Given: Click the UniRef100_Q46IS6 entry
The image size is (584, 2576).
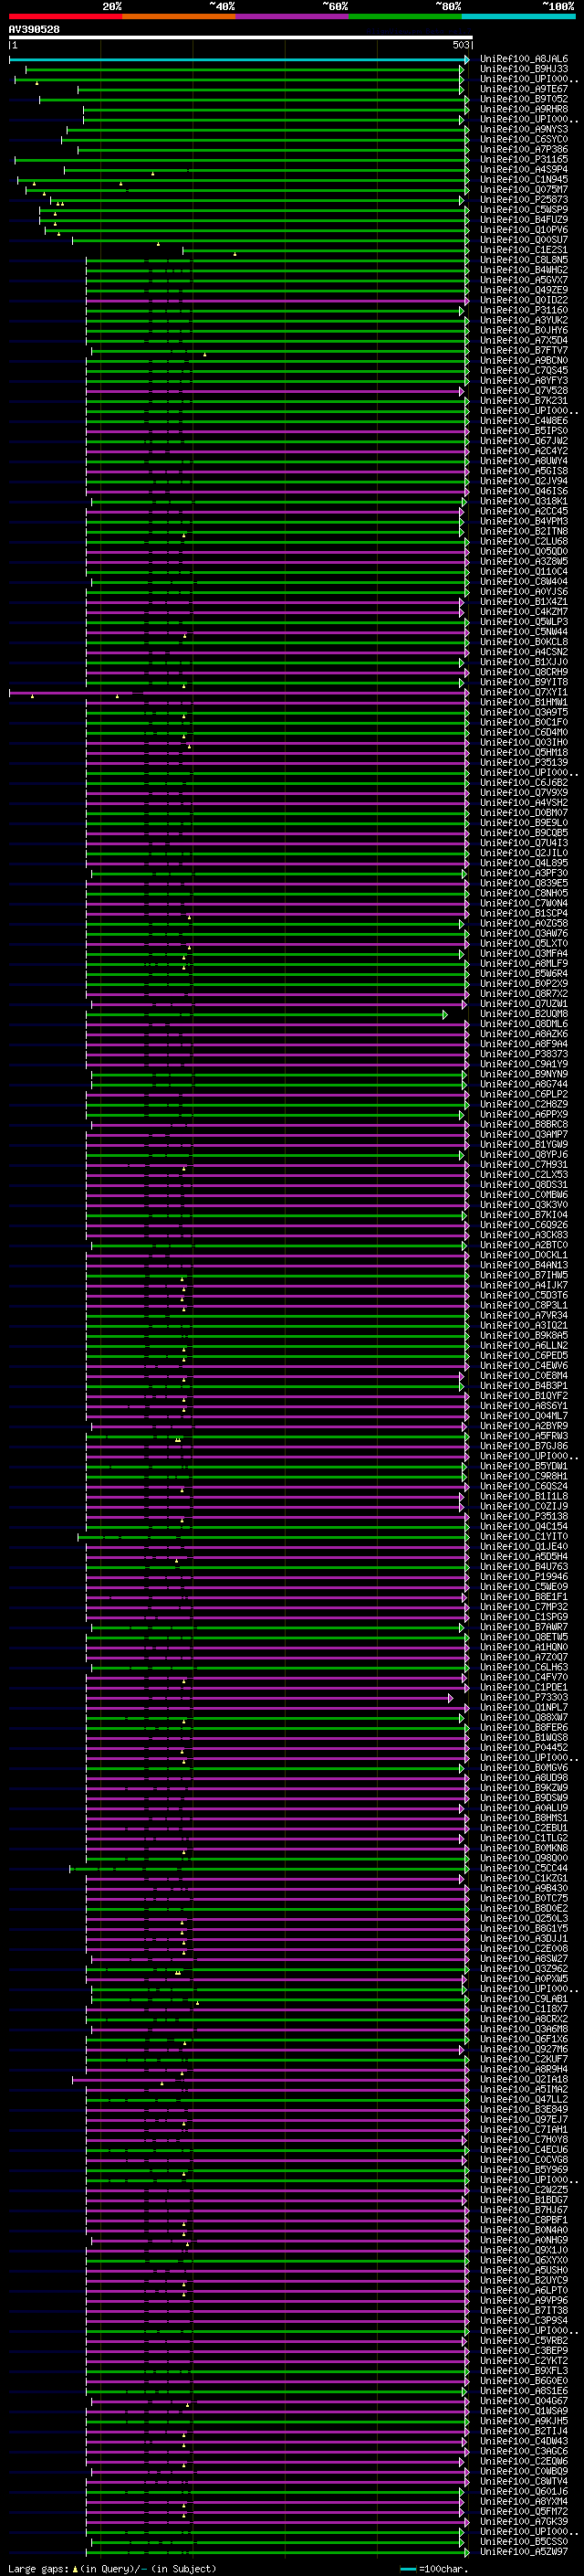Looking at the screenshot, I should [x=524, y=491].
